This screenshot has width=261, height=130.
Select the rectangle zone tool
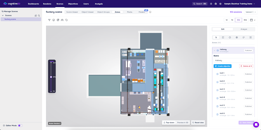click(x=223, y=37)
